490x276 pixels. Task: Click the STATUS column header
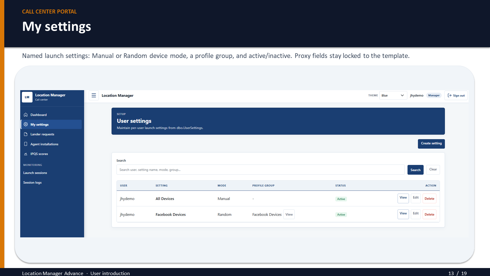341,186
